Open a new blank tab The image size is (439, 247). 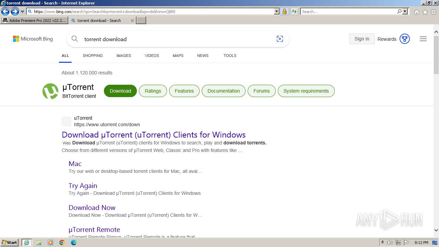[x=141, y=21]
